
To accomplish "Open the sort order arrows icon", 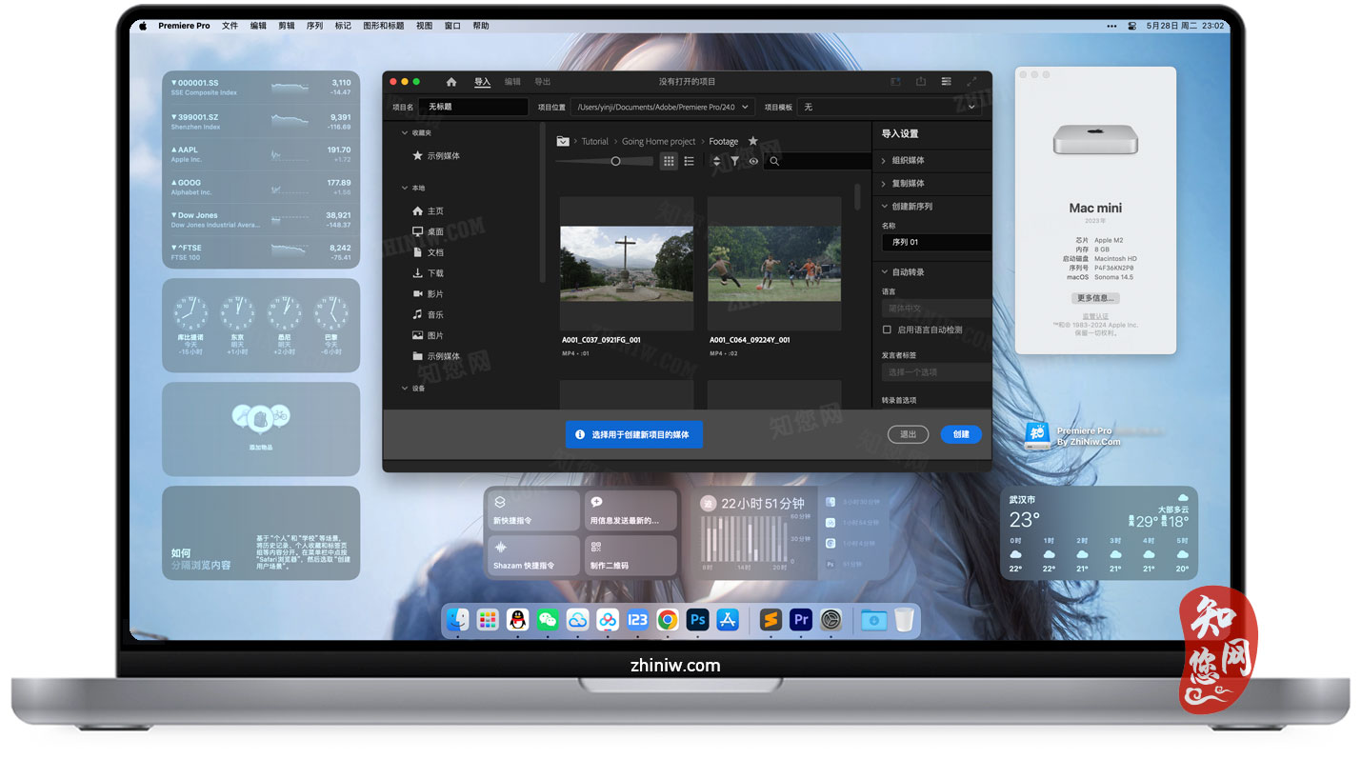I will (x=716, y=162).
